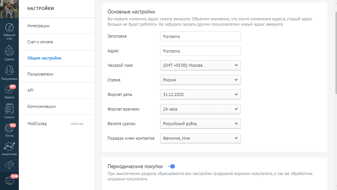Open the Рабочий стол dashboard icon

pos(9,31)
